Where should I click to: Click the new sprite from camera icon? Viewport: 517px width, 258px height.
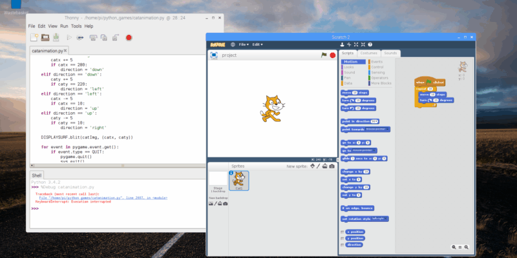pyautogui.click(x=332, y=166)
